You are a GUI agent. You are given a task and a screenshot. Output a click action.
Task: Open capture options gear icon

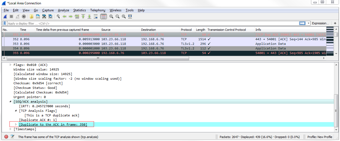coord(24,16)
